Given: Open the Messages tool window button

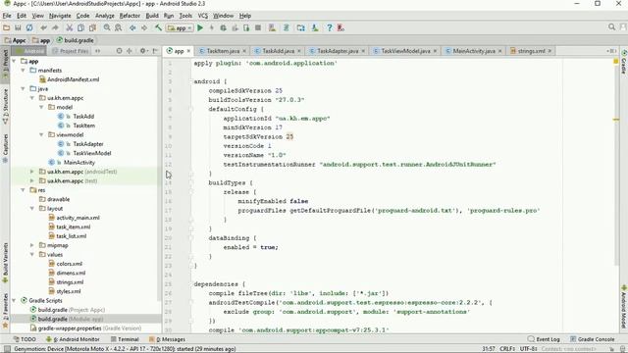Looking at the screenshot, I should pos(167,339).
